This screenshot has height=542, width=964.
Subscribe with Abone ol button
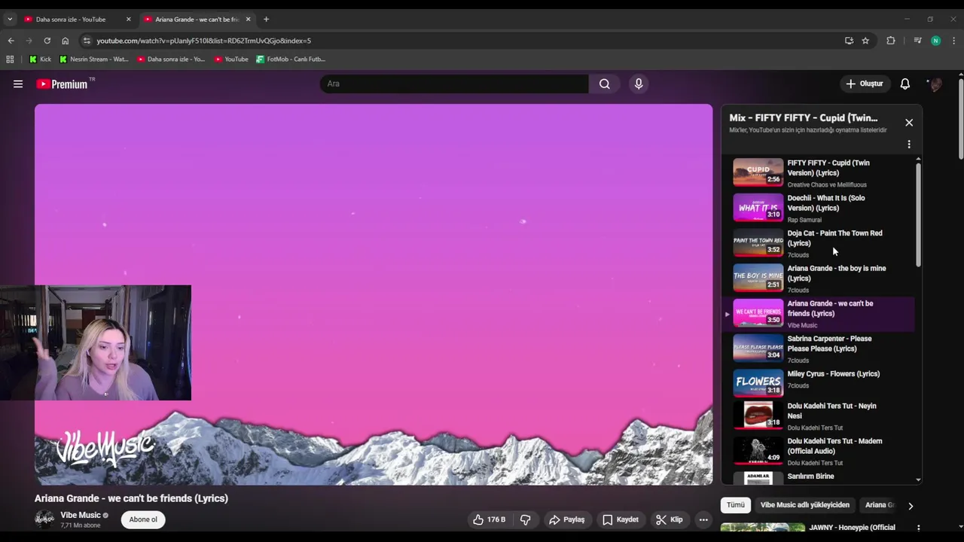point(143,519)
